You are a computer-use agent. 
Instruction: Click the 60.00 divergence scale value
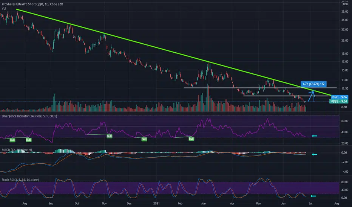coord(344,121)
